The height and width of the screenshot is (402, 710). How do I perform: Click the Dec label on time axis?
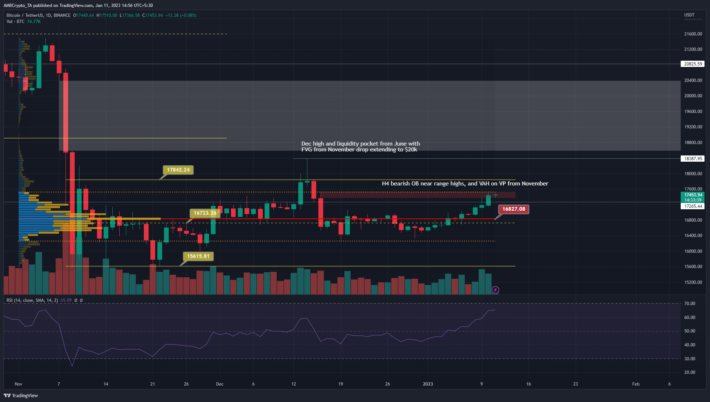click(220, 384)
